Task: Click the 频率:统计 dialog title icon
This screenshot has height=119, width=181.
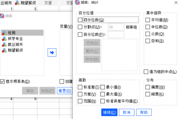Action: pyautogui.click(x=77, y=2)
